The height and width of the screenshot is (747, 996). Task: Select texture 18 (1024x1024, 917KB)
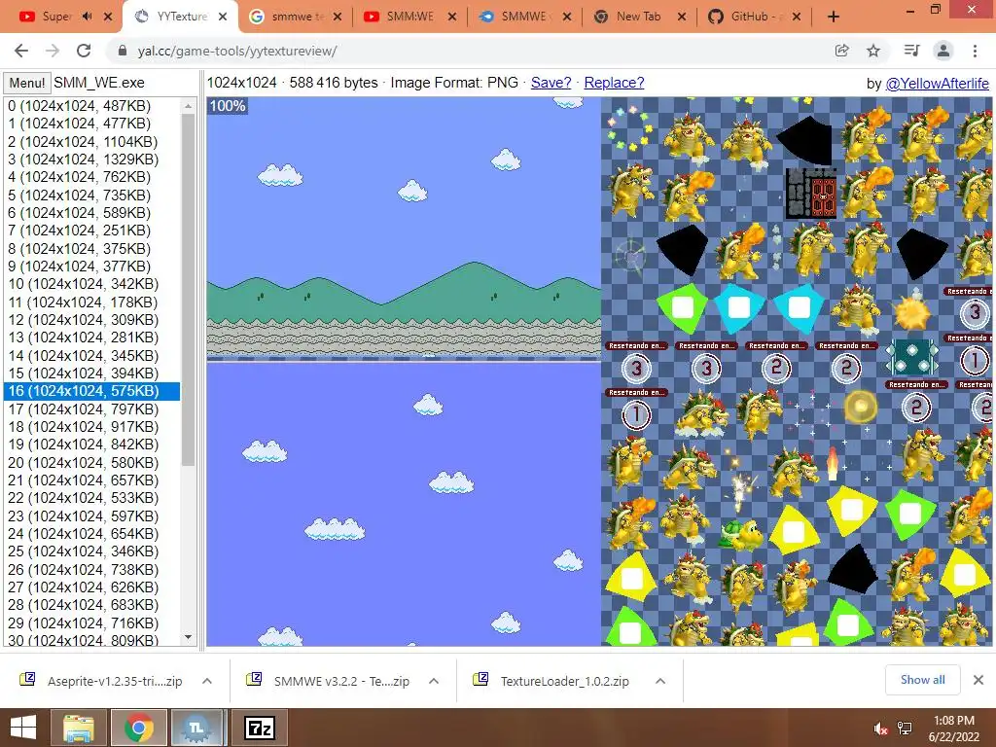92,426
